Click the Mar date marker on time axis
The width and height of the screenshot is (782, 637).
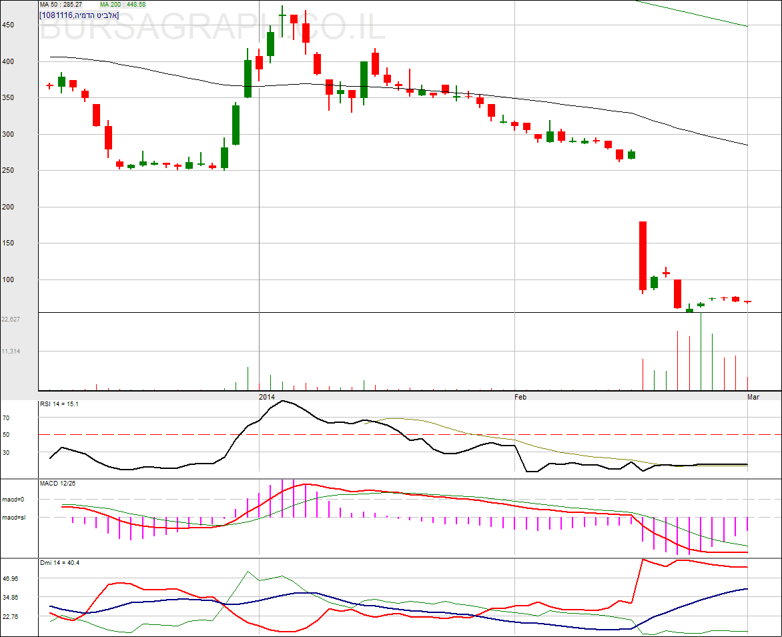[x=753, y=397]
